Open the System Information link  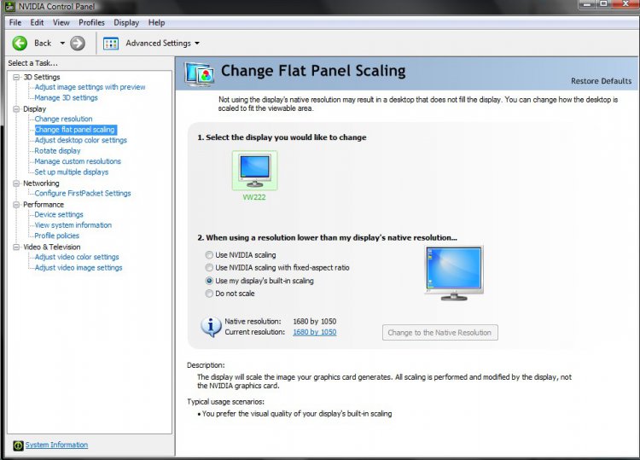coord(56,445)
